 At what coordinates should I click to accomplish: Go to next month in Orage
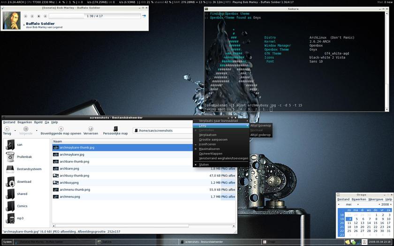tap(358, 205)
